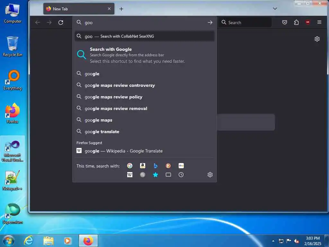Show hidden system tray icons
Viewport: 329px width, 247px height.
[x=273, y=241]
